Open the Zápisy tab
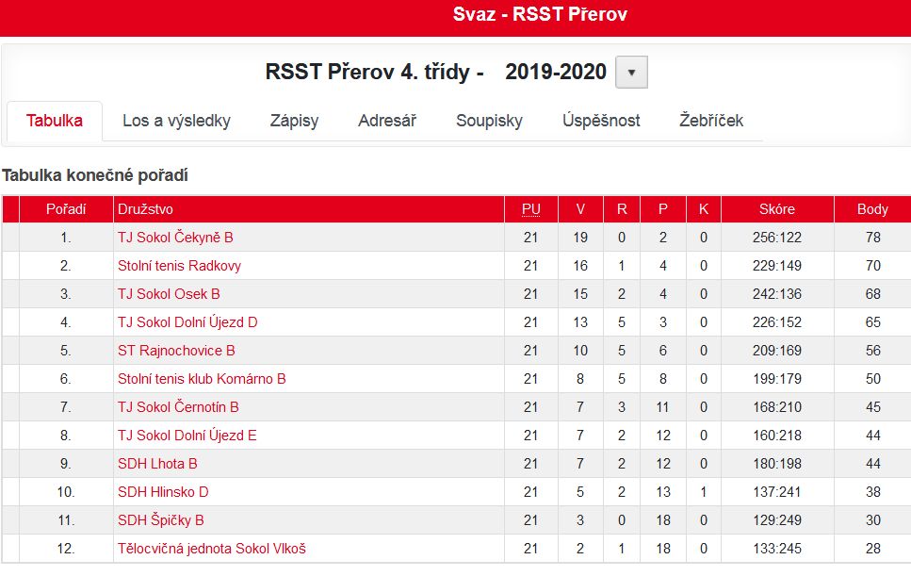 (295, 121)
